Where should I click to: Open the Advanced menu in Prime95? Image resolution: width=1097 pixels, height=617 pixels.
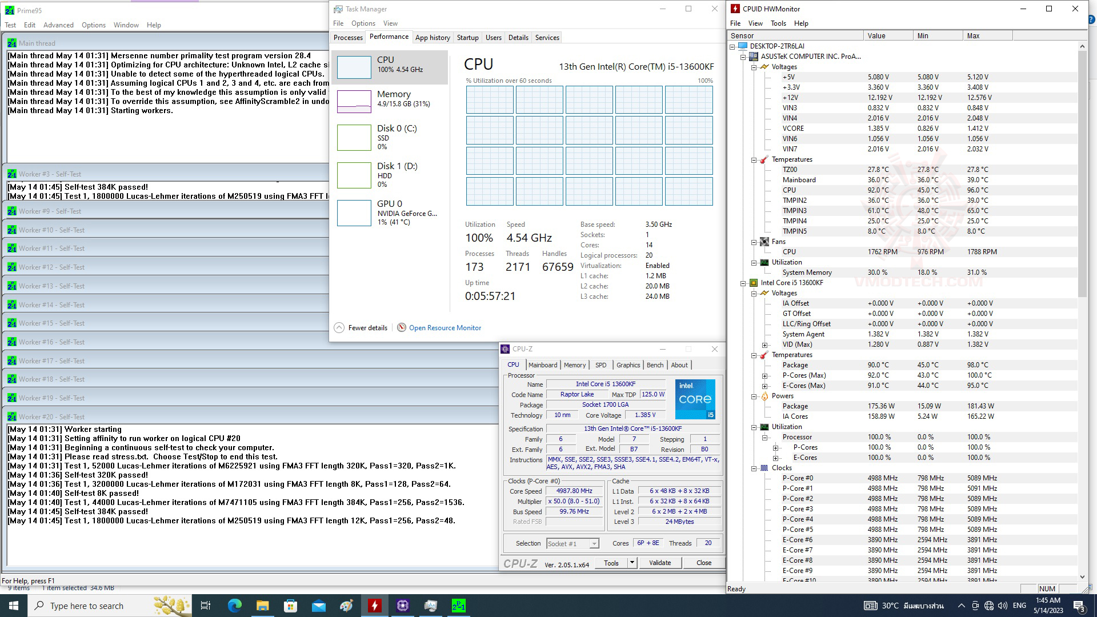[58, 25]
